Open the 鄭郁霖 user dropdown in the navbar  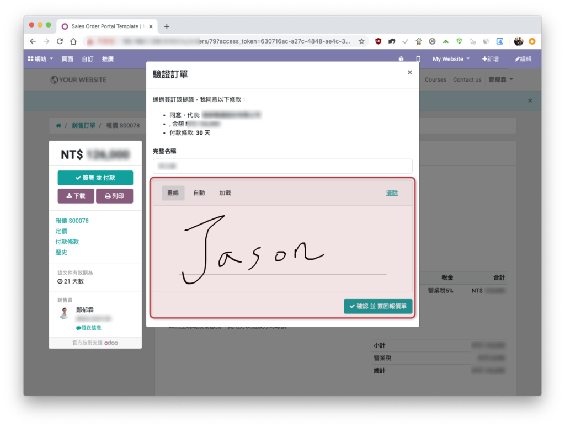click(500, 79)
